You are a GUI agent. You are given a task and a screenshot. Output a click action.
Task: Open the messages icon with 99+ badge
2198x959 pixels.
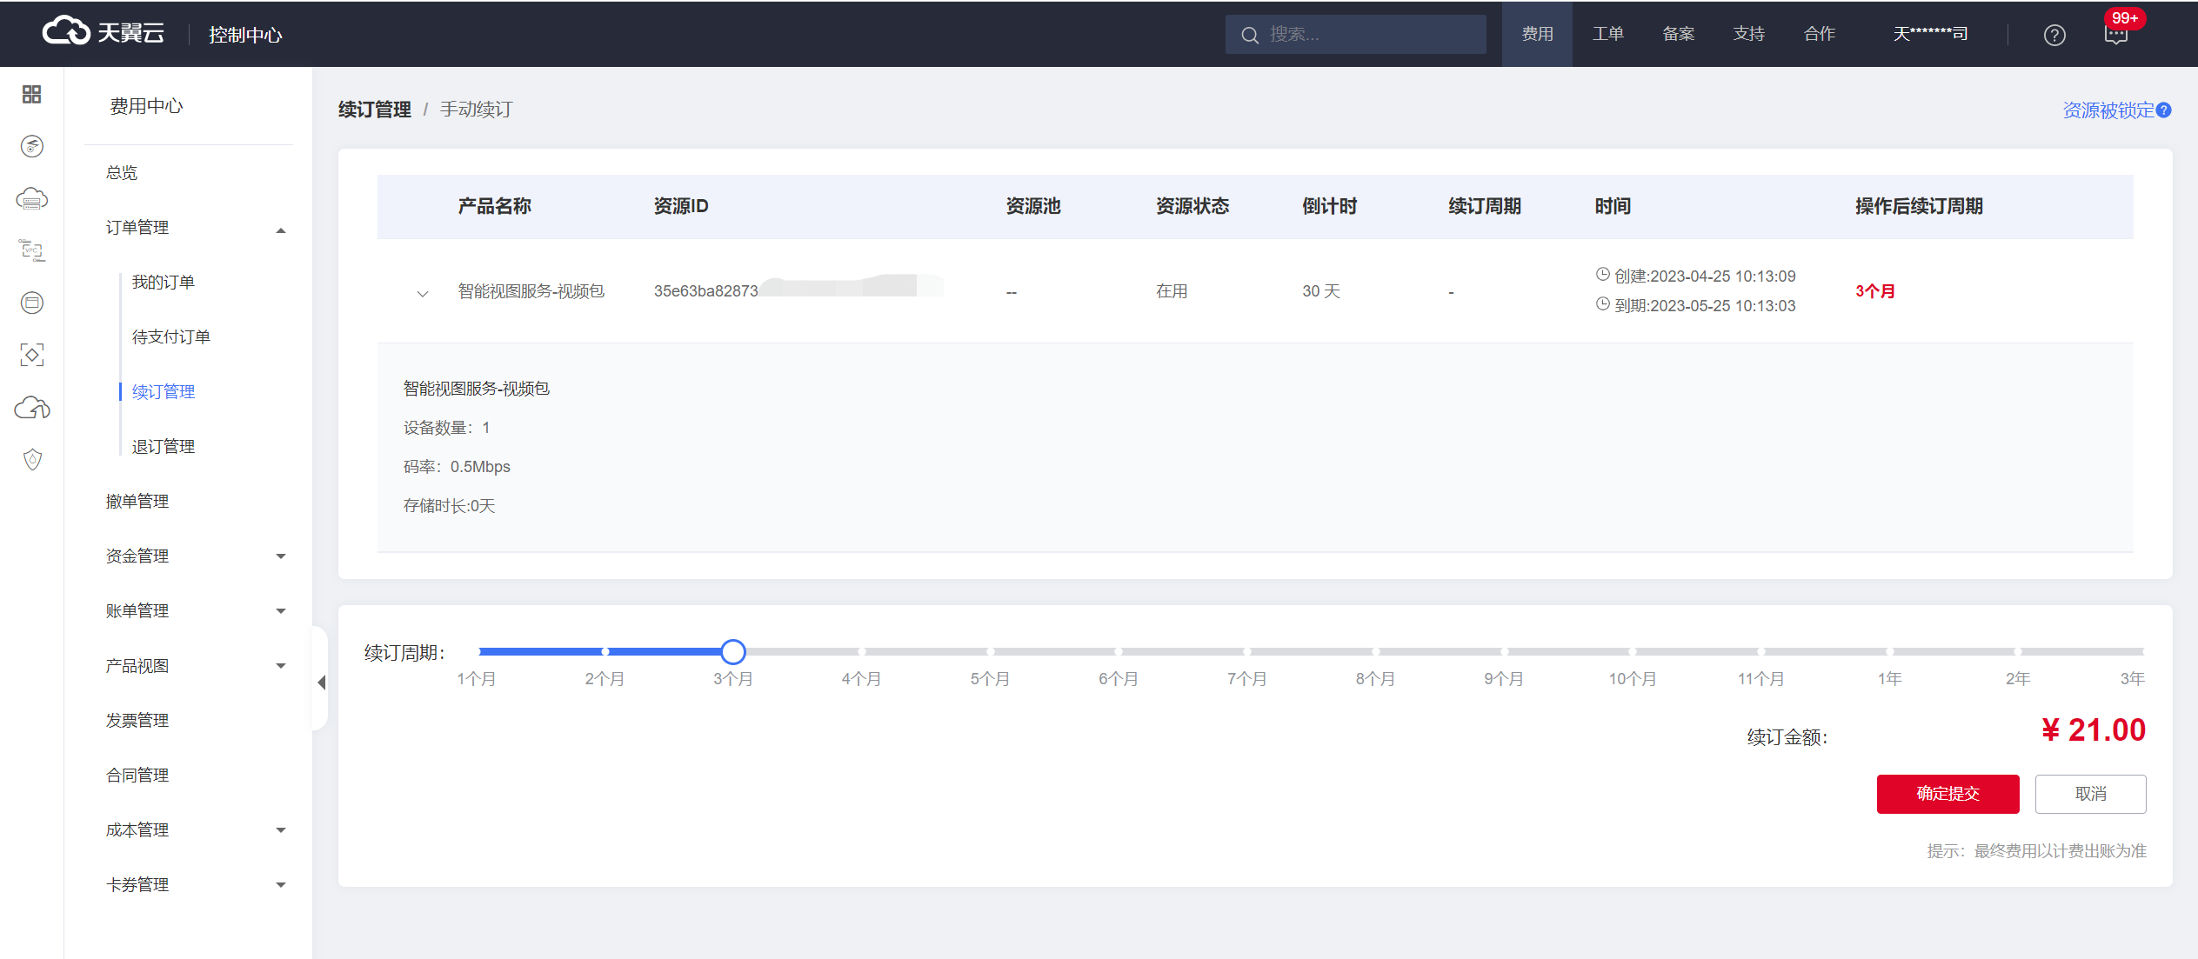coord(2115,35)
